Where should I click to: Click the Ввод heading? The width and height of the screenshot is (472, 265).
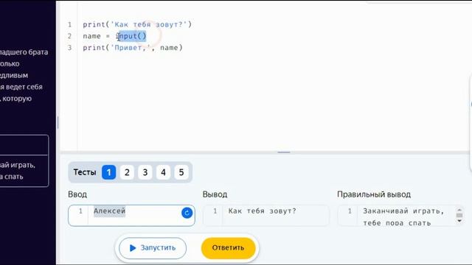click(77, 194)
